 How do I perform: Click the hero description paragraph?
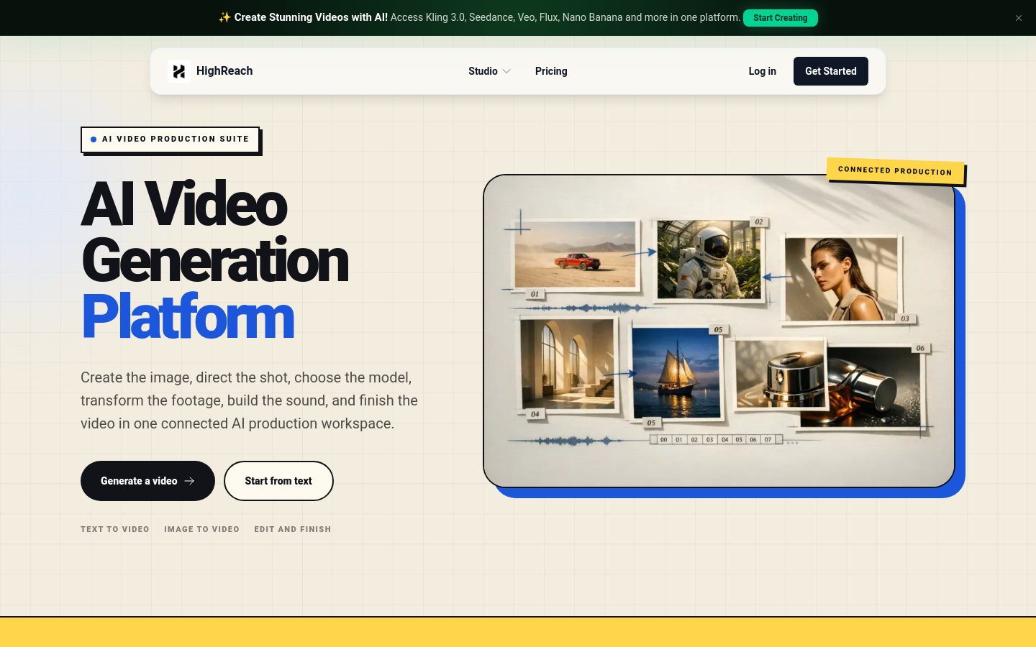point(250,400)
